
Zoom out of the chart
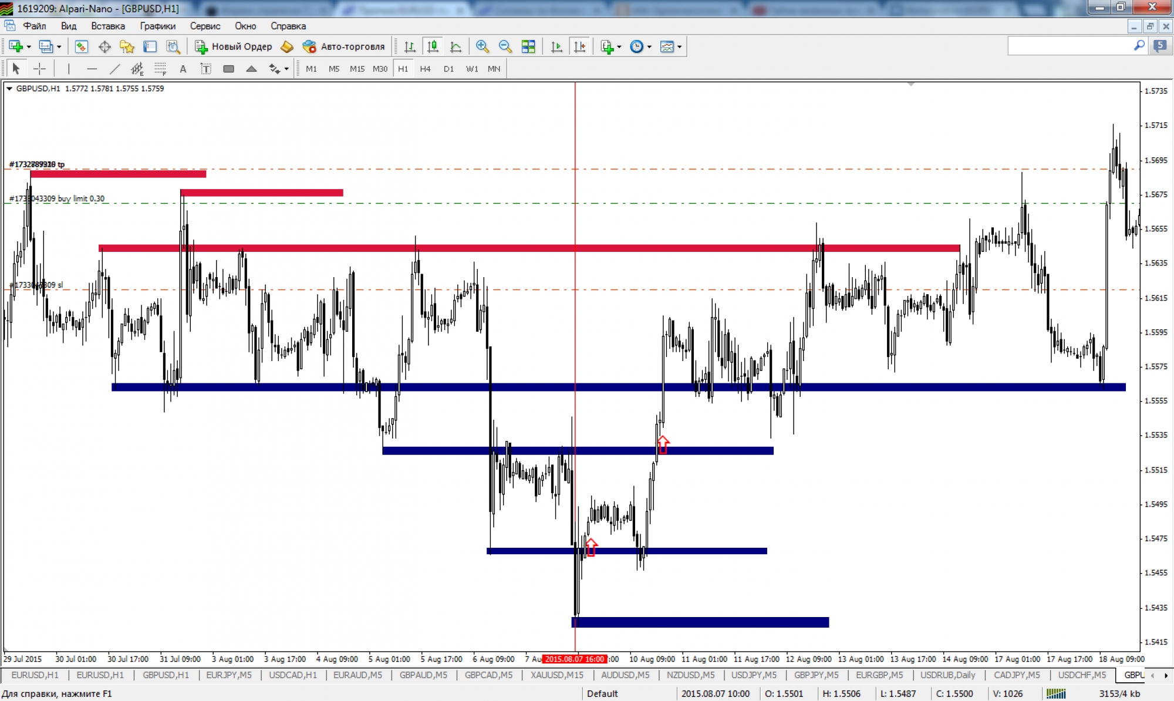(504, 46)
